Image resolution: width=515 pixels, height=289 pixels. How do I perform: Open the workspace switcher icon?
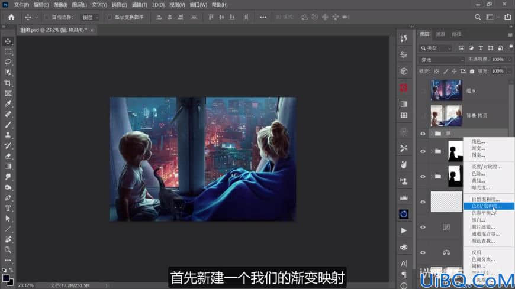point(490,17)
